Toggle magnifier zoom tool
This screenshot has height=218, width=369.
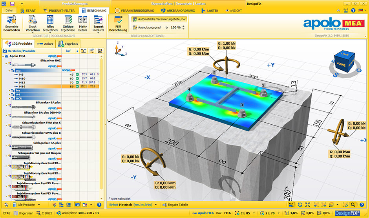(353, 205)
